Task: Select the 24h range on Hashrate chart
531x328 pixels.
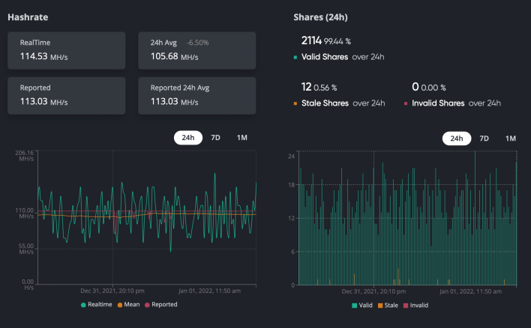Action: pyautogui.click(x=188, y=138)
